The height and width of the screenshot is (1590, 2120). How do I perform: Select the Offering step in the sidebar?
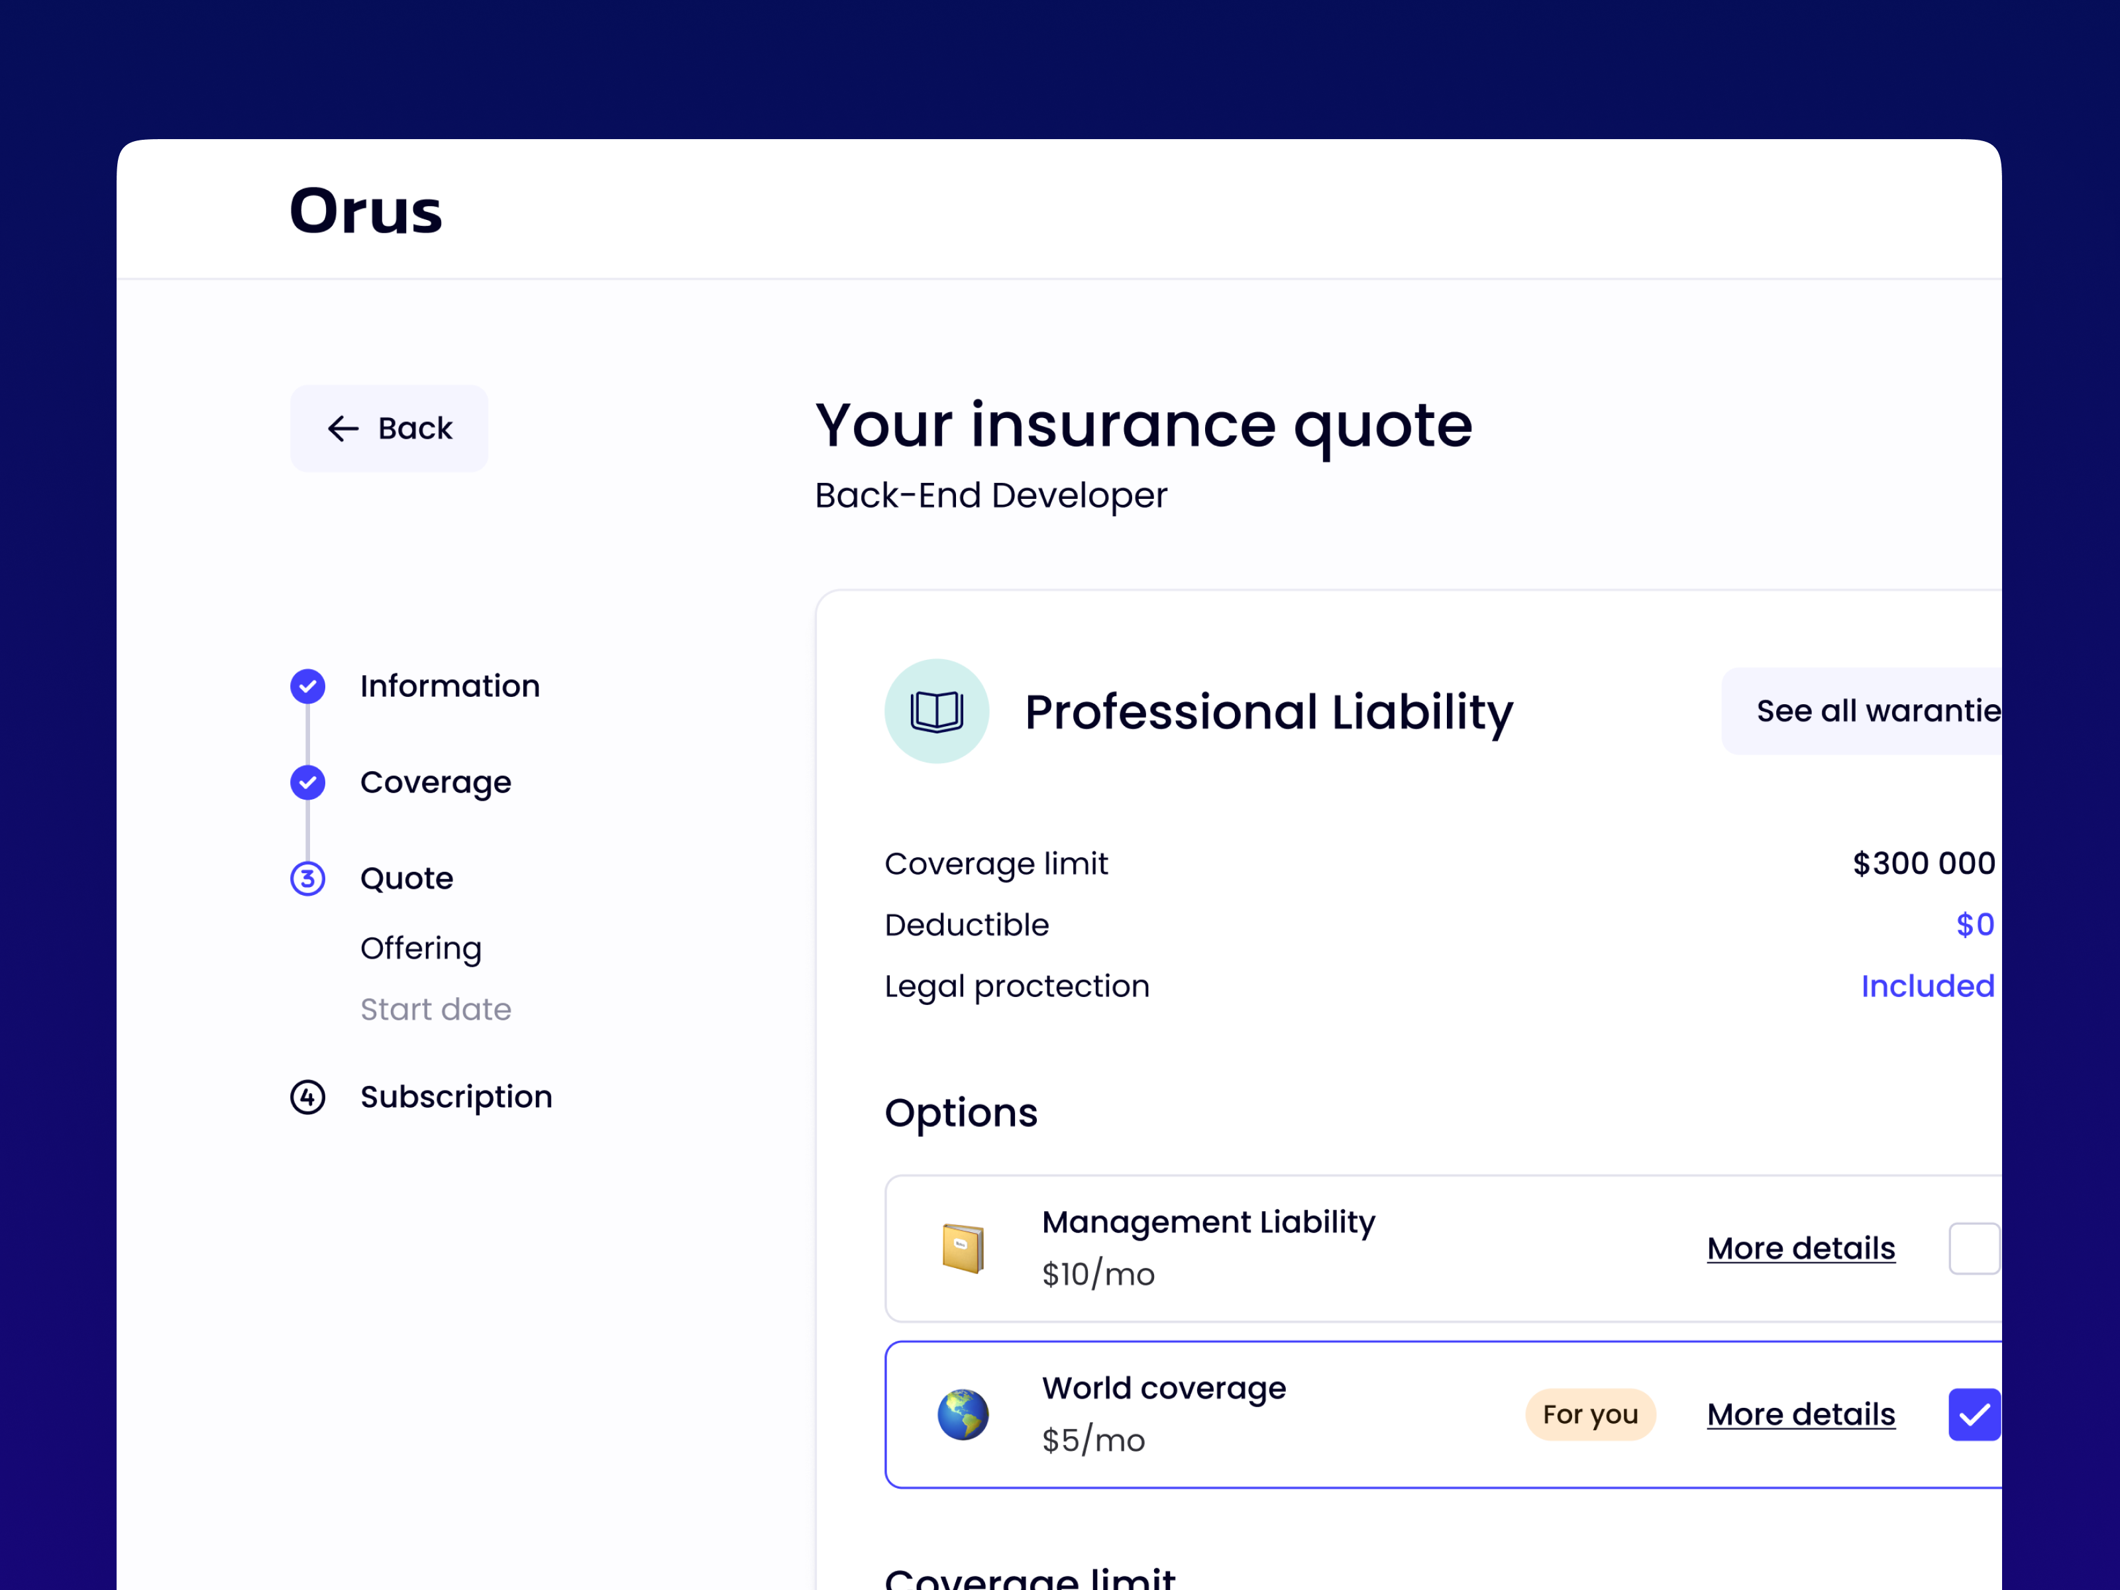pos(421,948)
